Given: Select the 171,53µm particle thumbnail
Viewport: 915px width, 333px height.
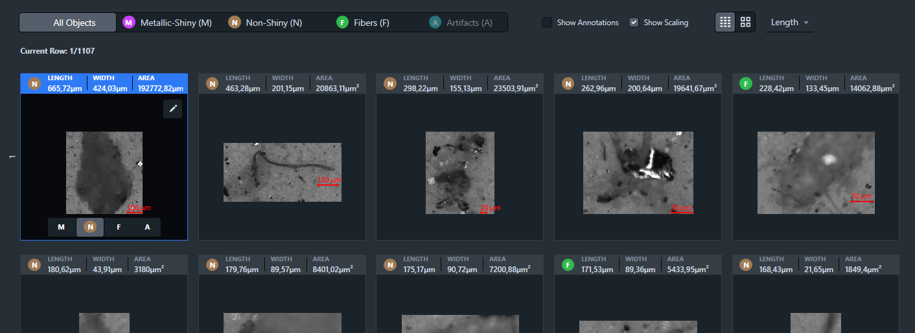Looking at the screenshot, I should (x=638, y=327).
